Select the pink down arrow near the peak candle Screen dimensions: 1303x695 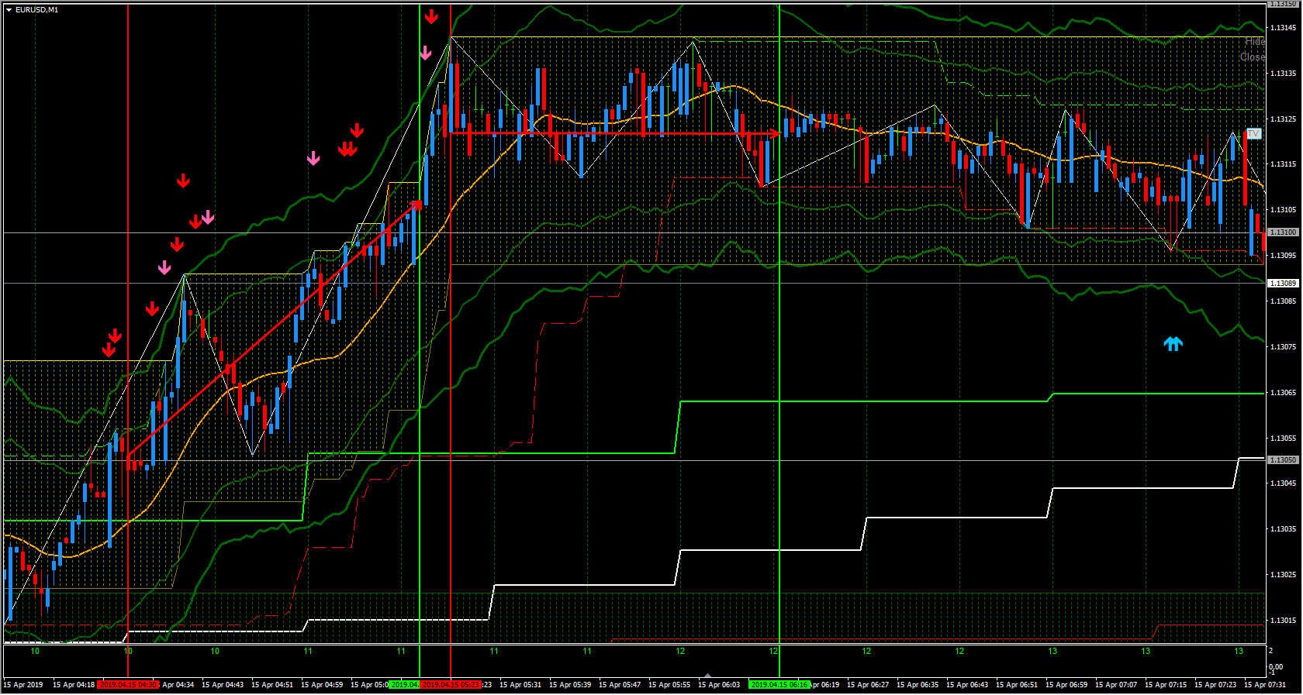coord(426,53)
